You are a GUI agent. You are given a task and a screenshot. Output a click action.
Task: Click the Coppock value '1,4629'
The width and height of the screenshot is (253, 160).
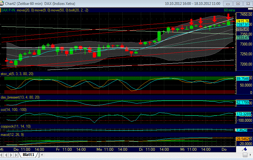pos(242,130)
